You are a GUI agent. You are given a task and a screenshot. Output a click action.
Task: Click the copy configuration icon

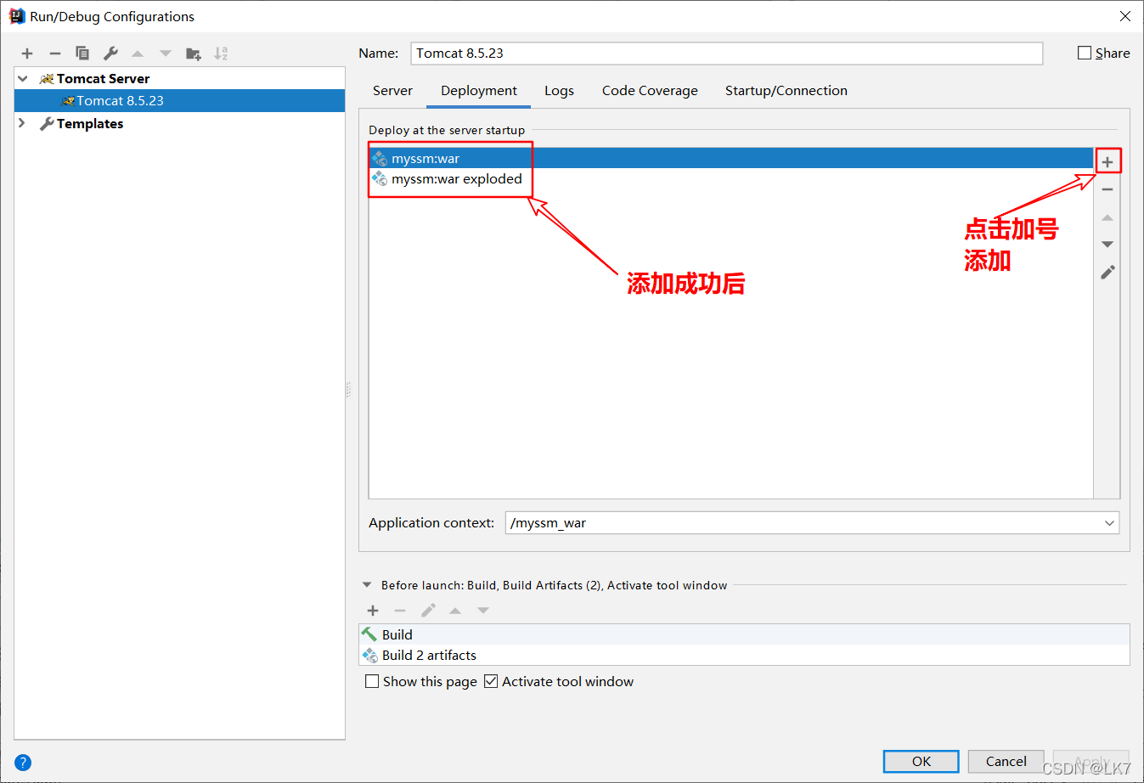82,53
